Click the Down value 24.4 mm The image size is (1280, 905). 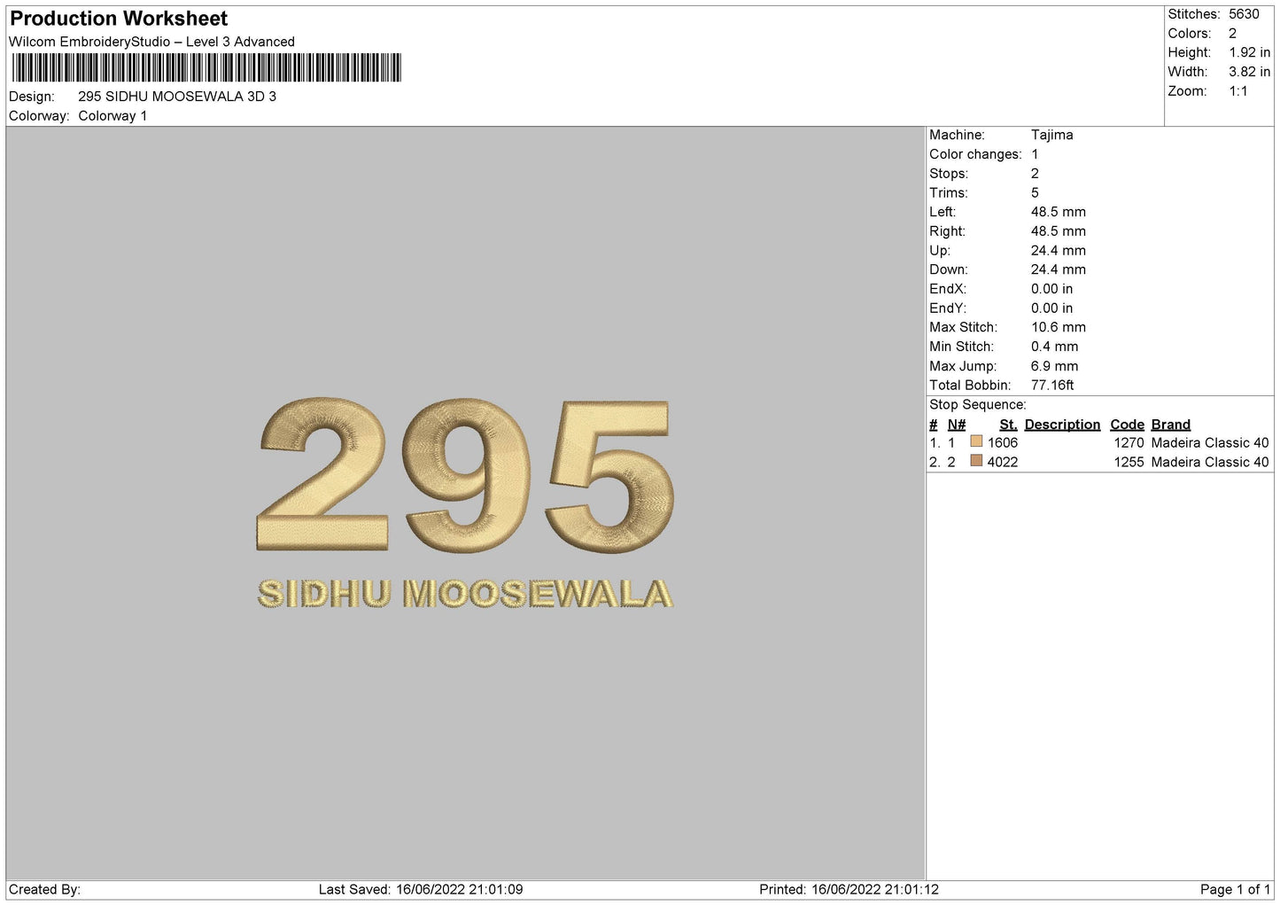(1058, 269)
